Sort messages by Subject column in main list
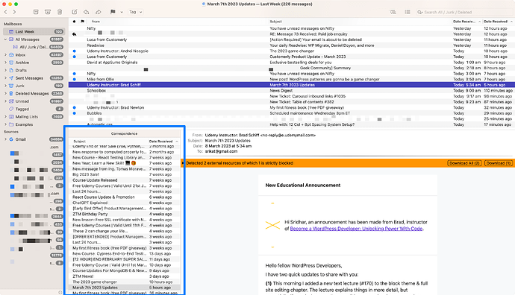515x295 pixels. [x=360, y=22]
